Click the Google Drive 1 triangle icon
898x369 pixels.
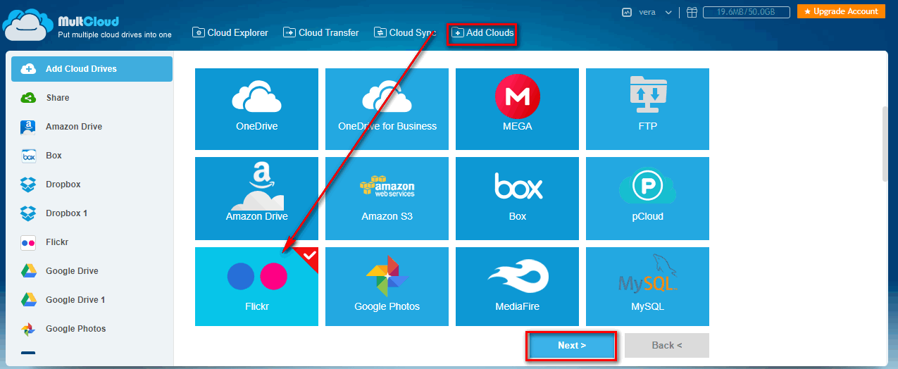(28, 300)
